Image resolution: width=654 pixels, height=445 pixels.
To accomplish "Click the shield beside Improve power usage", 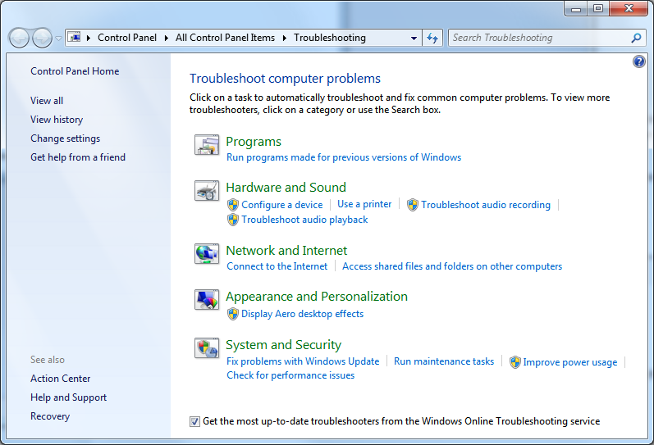I will click(x=515, y=362).
